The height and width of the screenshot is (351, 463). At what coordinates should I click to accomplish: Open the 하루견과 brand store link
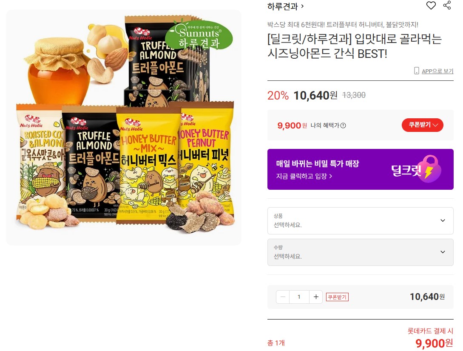pos(285,6)
